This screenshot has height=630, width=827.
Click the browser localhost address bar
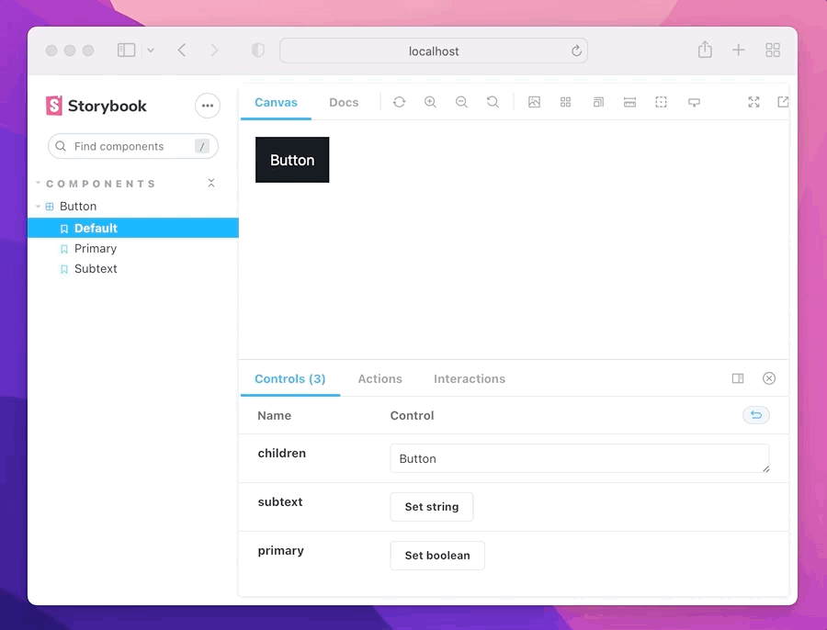[434, 51]
